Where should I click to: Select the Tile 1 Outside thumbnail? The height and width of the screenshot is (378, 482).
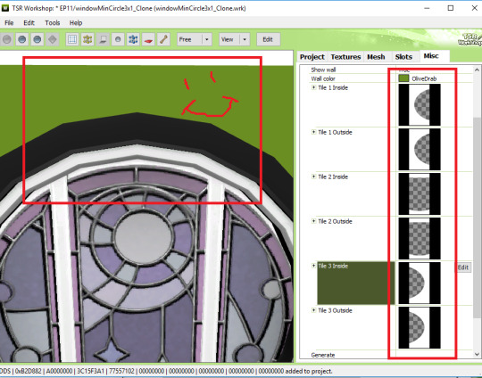tap(420, 149)
